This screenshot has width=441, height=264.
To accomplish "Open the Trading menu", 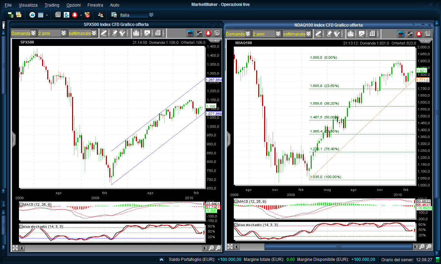I will coord(52,5).
